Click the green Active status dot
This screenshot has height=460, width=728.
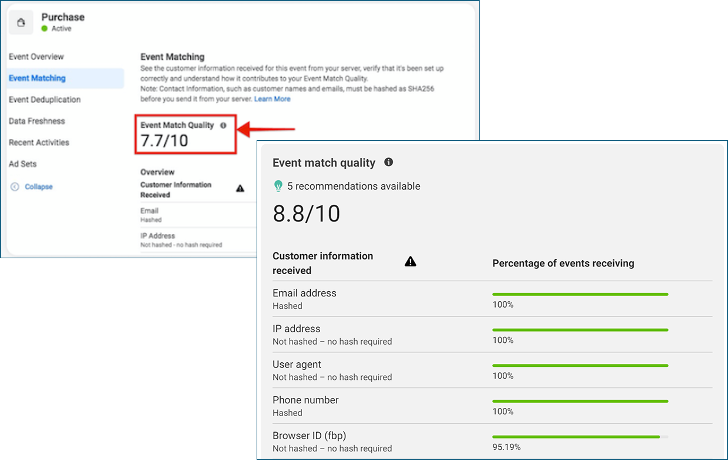[45, 29]
